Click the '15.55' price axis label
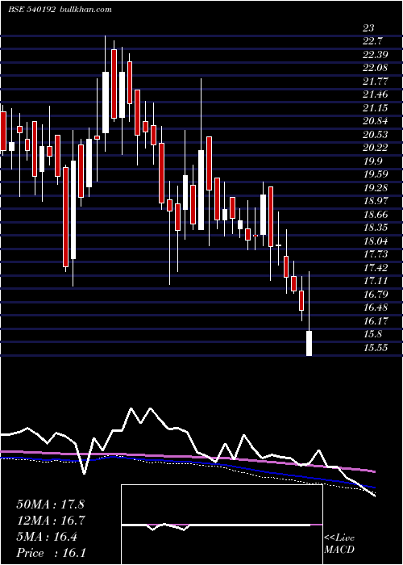This screenshot has height=565, width=403. (376, 347)
